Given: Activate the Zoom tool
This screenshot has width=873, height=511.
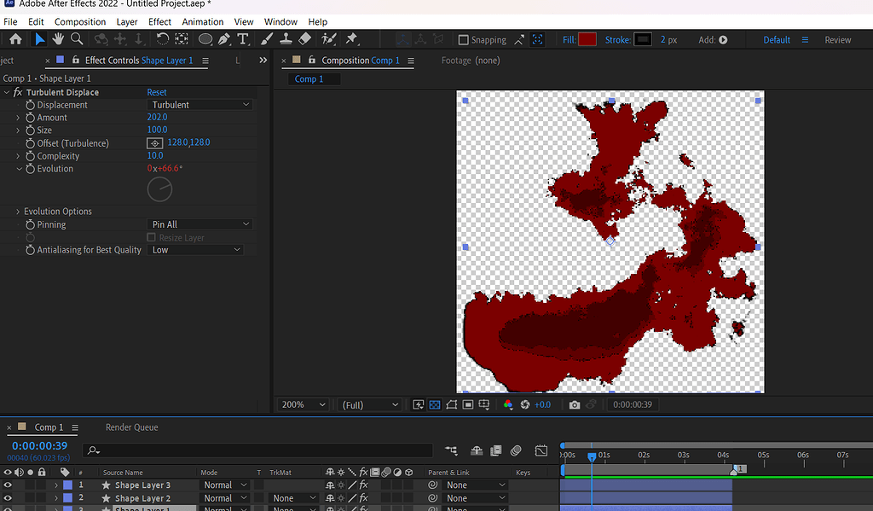Looking at the screenshot, I should click(76, 38).
